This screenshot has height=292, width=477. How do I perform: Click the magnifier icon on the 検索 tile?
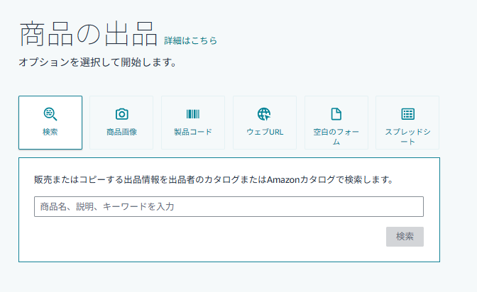tap(50, 114)
